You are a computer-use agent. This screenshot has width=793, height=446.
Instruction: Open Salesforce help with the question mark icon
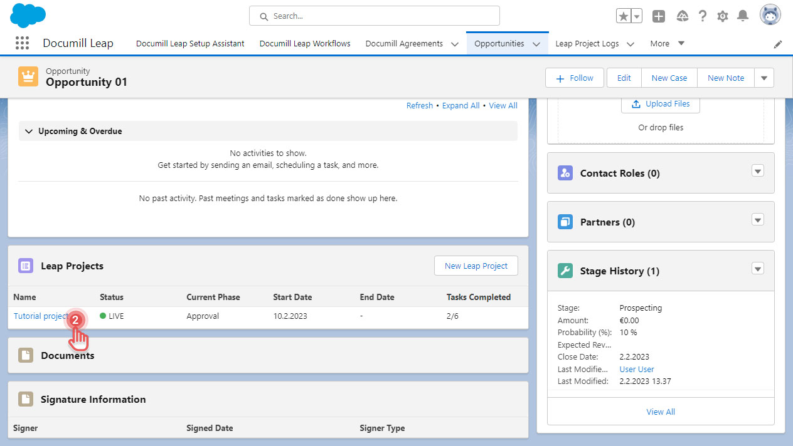(702, 16)
